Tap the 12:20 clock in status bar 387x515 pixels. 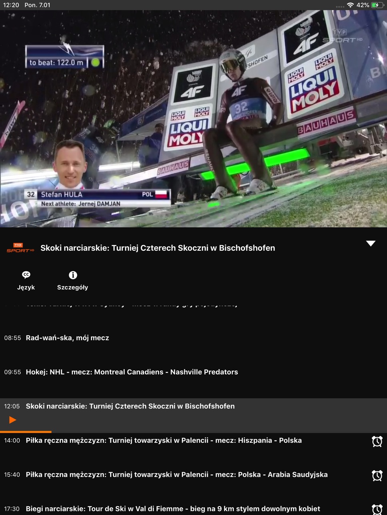coord(11,5)
